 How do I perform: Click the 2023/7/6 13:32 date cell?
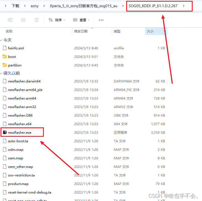coord(86,81)
